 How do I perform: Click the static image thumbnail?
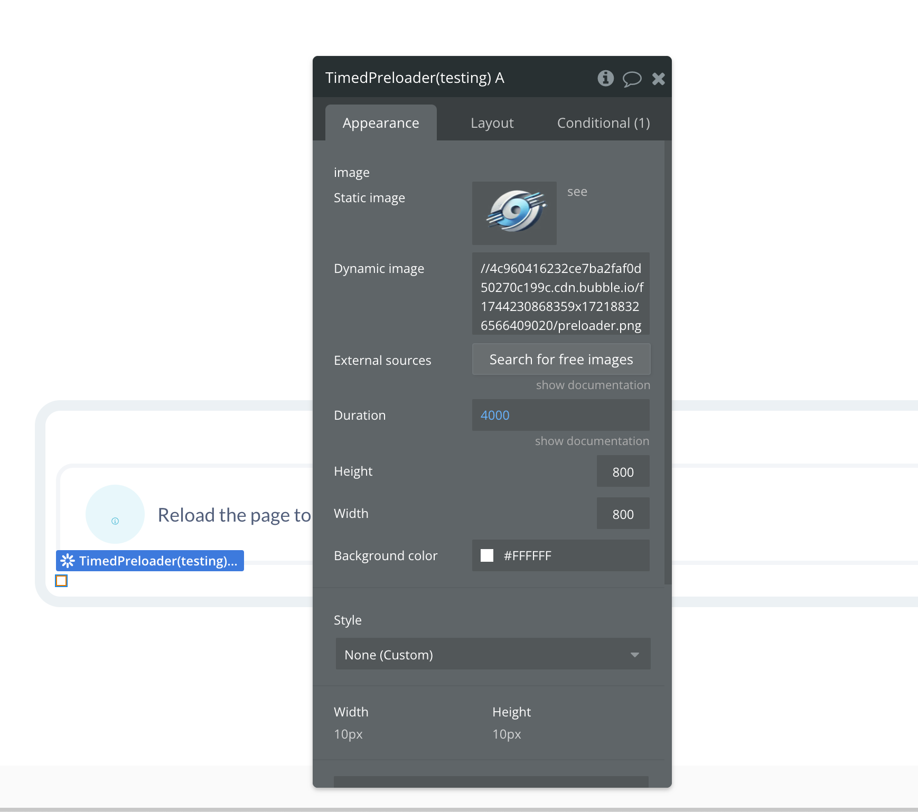coord(514,213)
